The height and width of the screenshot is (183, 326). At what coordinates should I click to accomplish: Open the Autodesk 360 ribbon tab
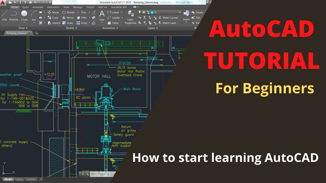tap(119, 7)
